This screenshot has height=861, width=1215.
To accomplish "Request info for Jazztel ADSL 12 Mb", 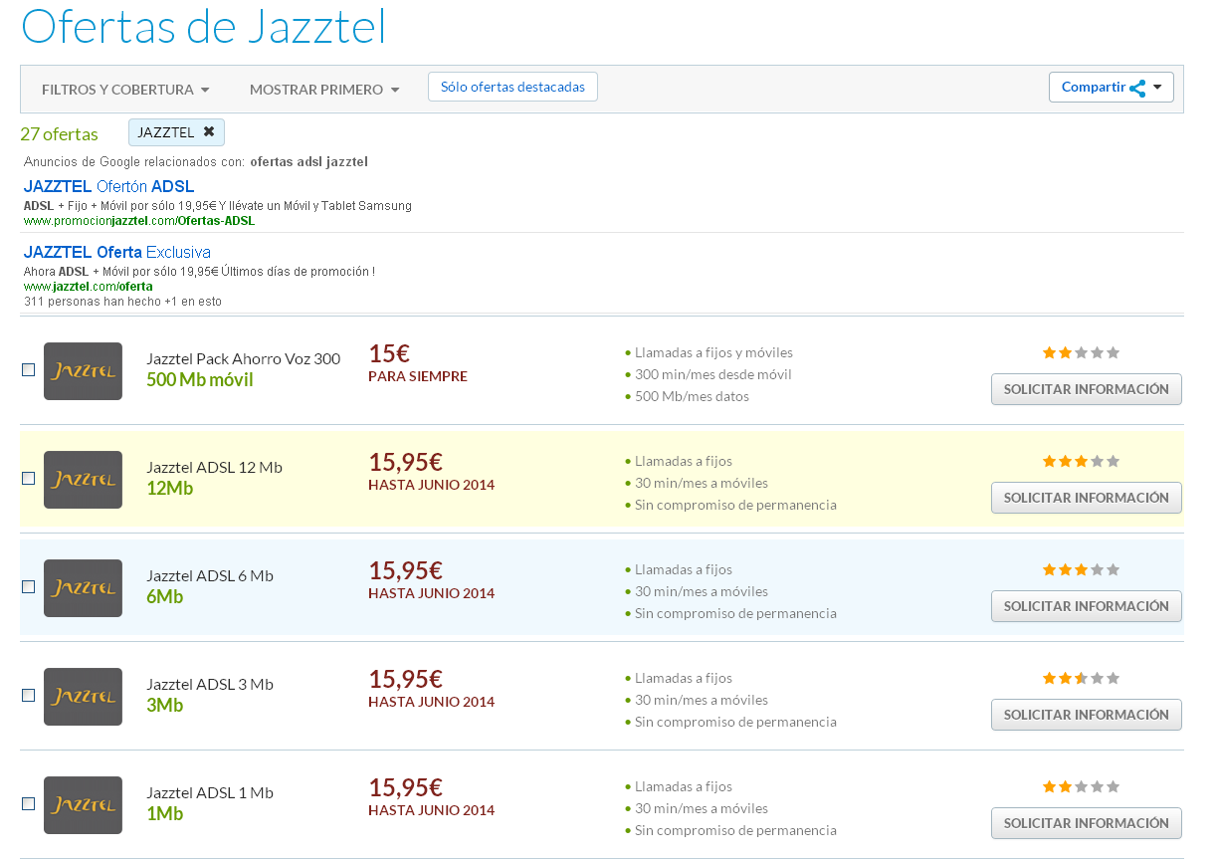I will [1087, 498].
